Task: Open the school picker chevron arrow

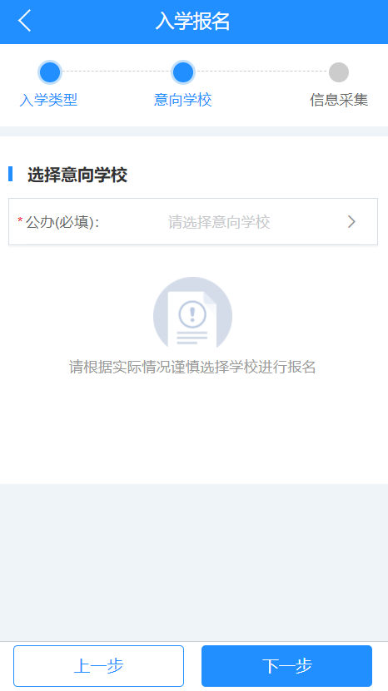Action: pos(351,222)
